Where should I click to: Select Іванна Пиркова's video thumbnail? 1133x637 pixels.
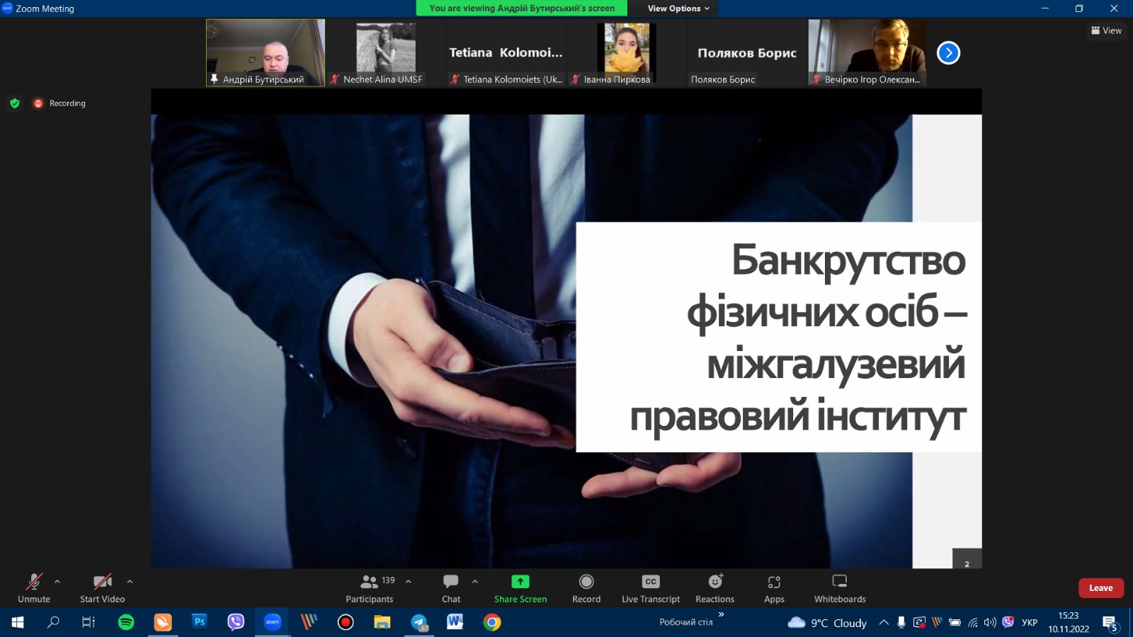pos(627,53)
